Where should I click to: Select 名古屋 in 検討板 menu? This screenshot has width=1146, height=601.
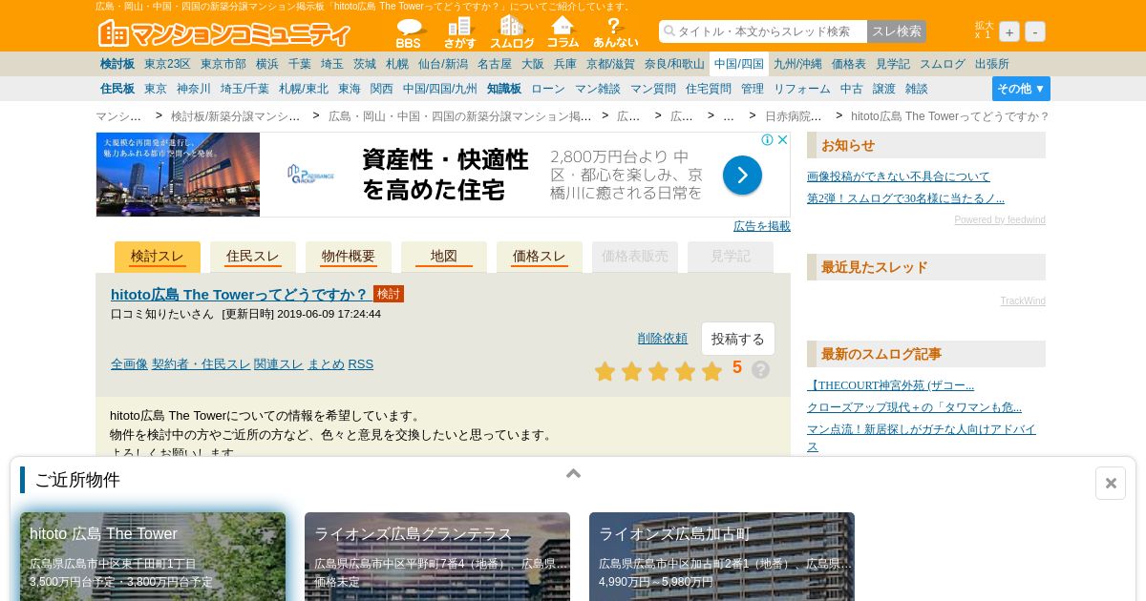(495, 64)
